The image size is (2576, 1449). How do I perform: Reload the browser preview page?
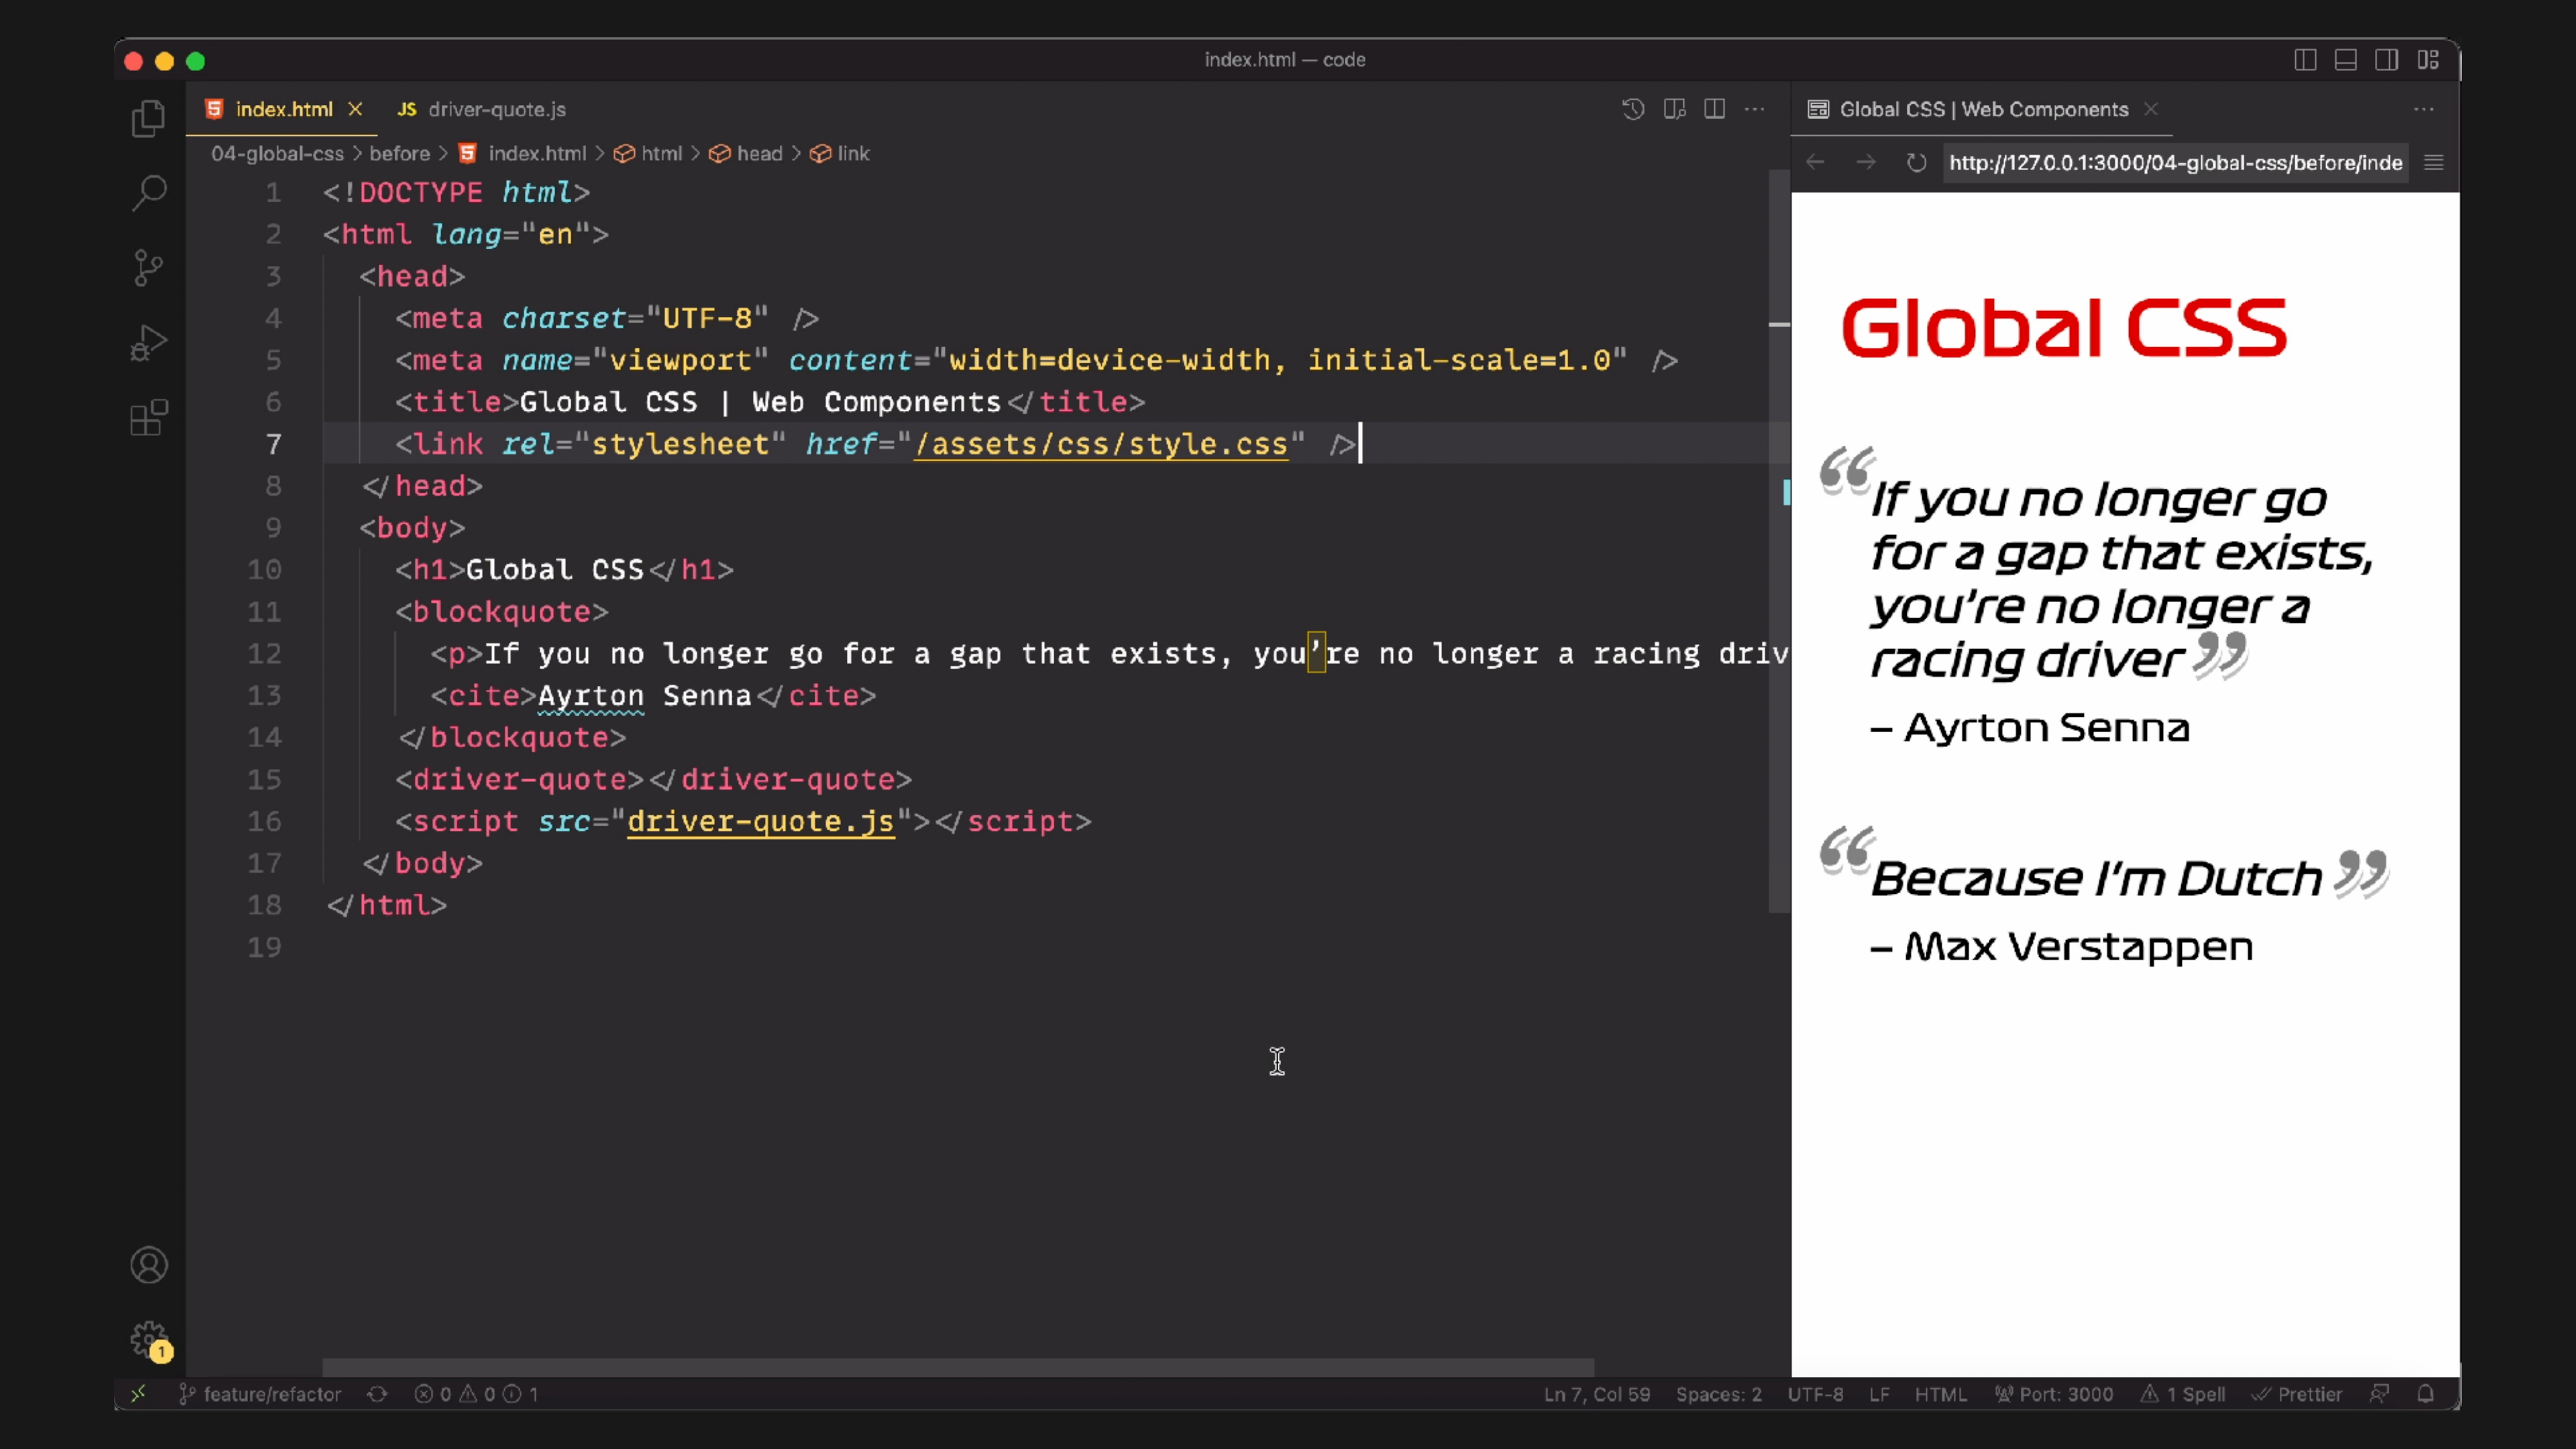tap(1916, 162)
